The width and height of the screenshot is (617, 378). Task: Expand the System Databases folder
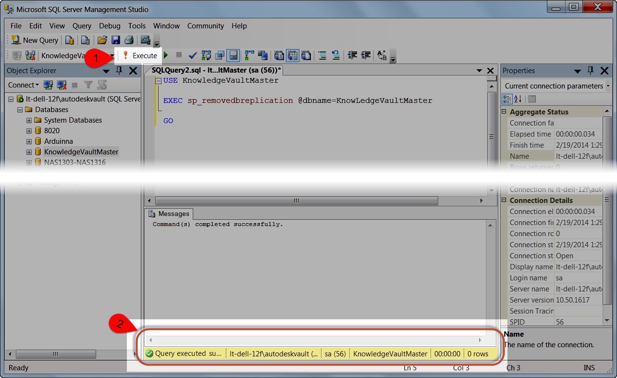point(29,120)
